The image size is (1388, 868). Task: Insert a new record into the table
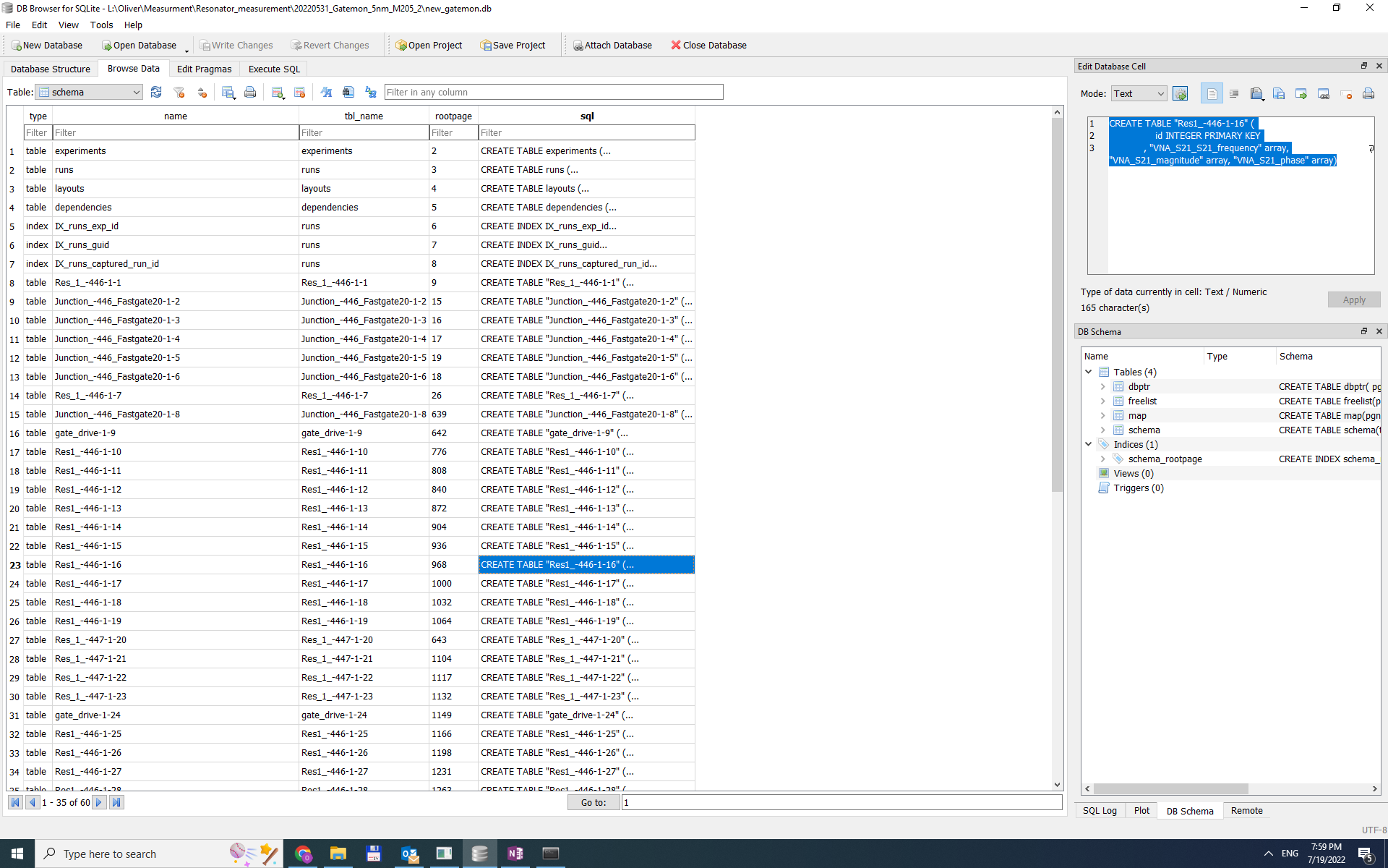[277, 92]
